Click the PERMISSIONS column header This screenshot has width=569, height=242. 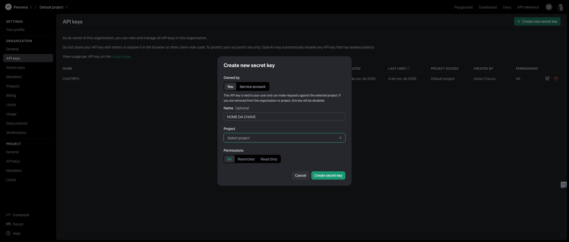[x=527, y=68]
